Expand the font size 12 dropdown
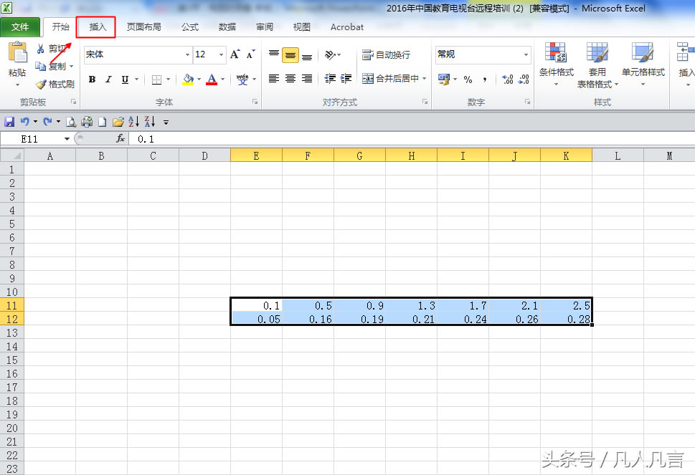 click(221, 54)
